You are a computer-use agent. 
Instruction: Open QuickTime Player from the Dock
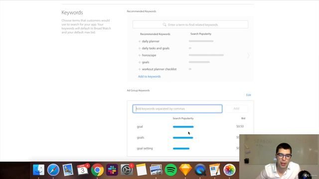[x=200, y=170]
